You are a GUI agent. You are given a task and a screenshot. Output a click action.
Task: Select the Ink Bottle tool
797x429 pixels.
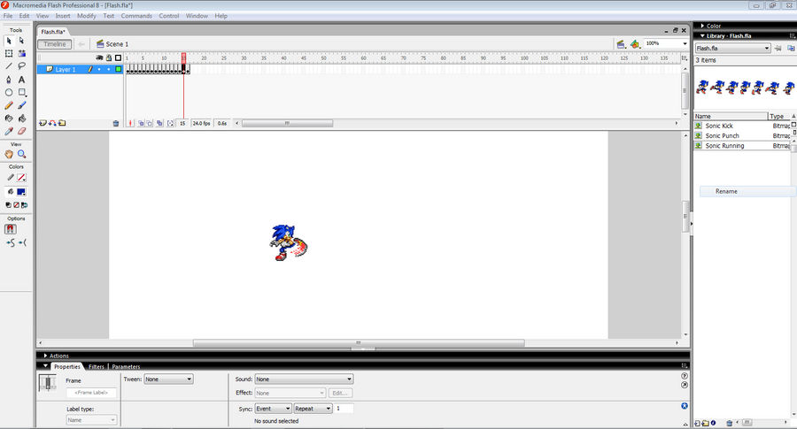click(x=9, y=119)
